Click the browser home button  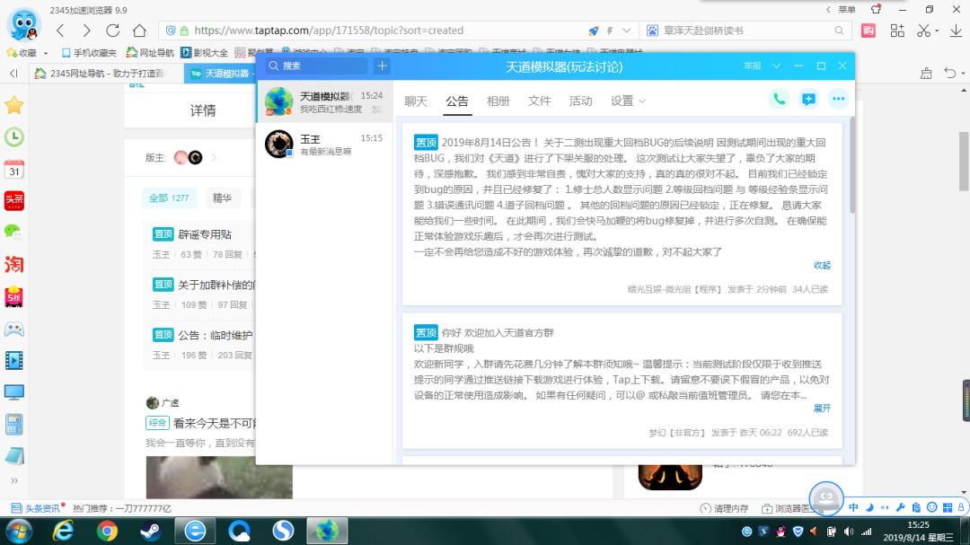tap(140, 31)
